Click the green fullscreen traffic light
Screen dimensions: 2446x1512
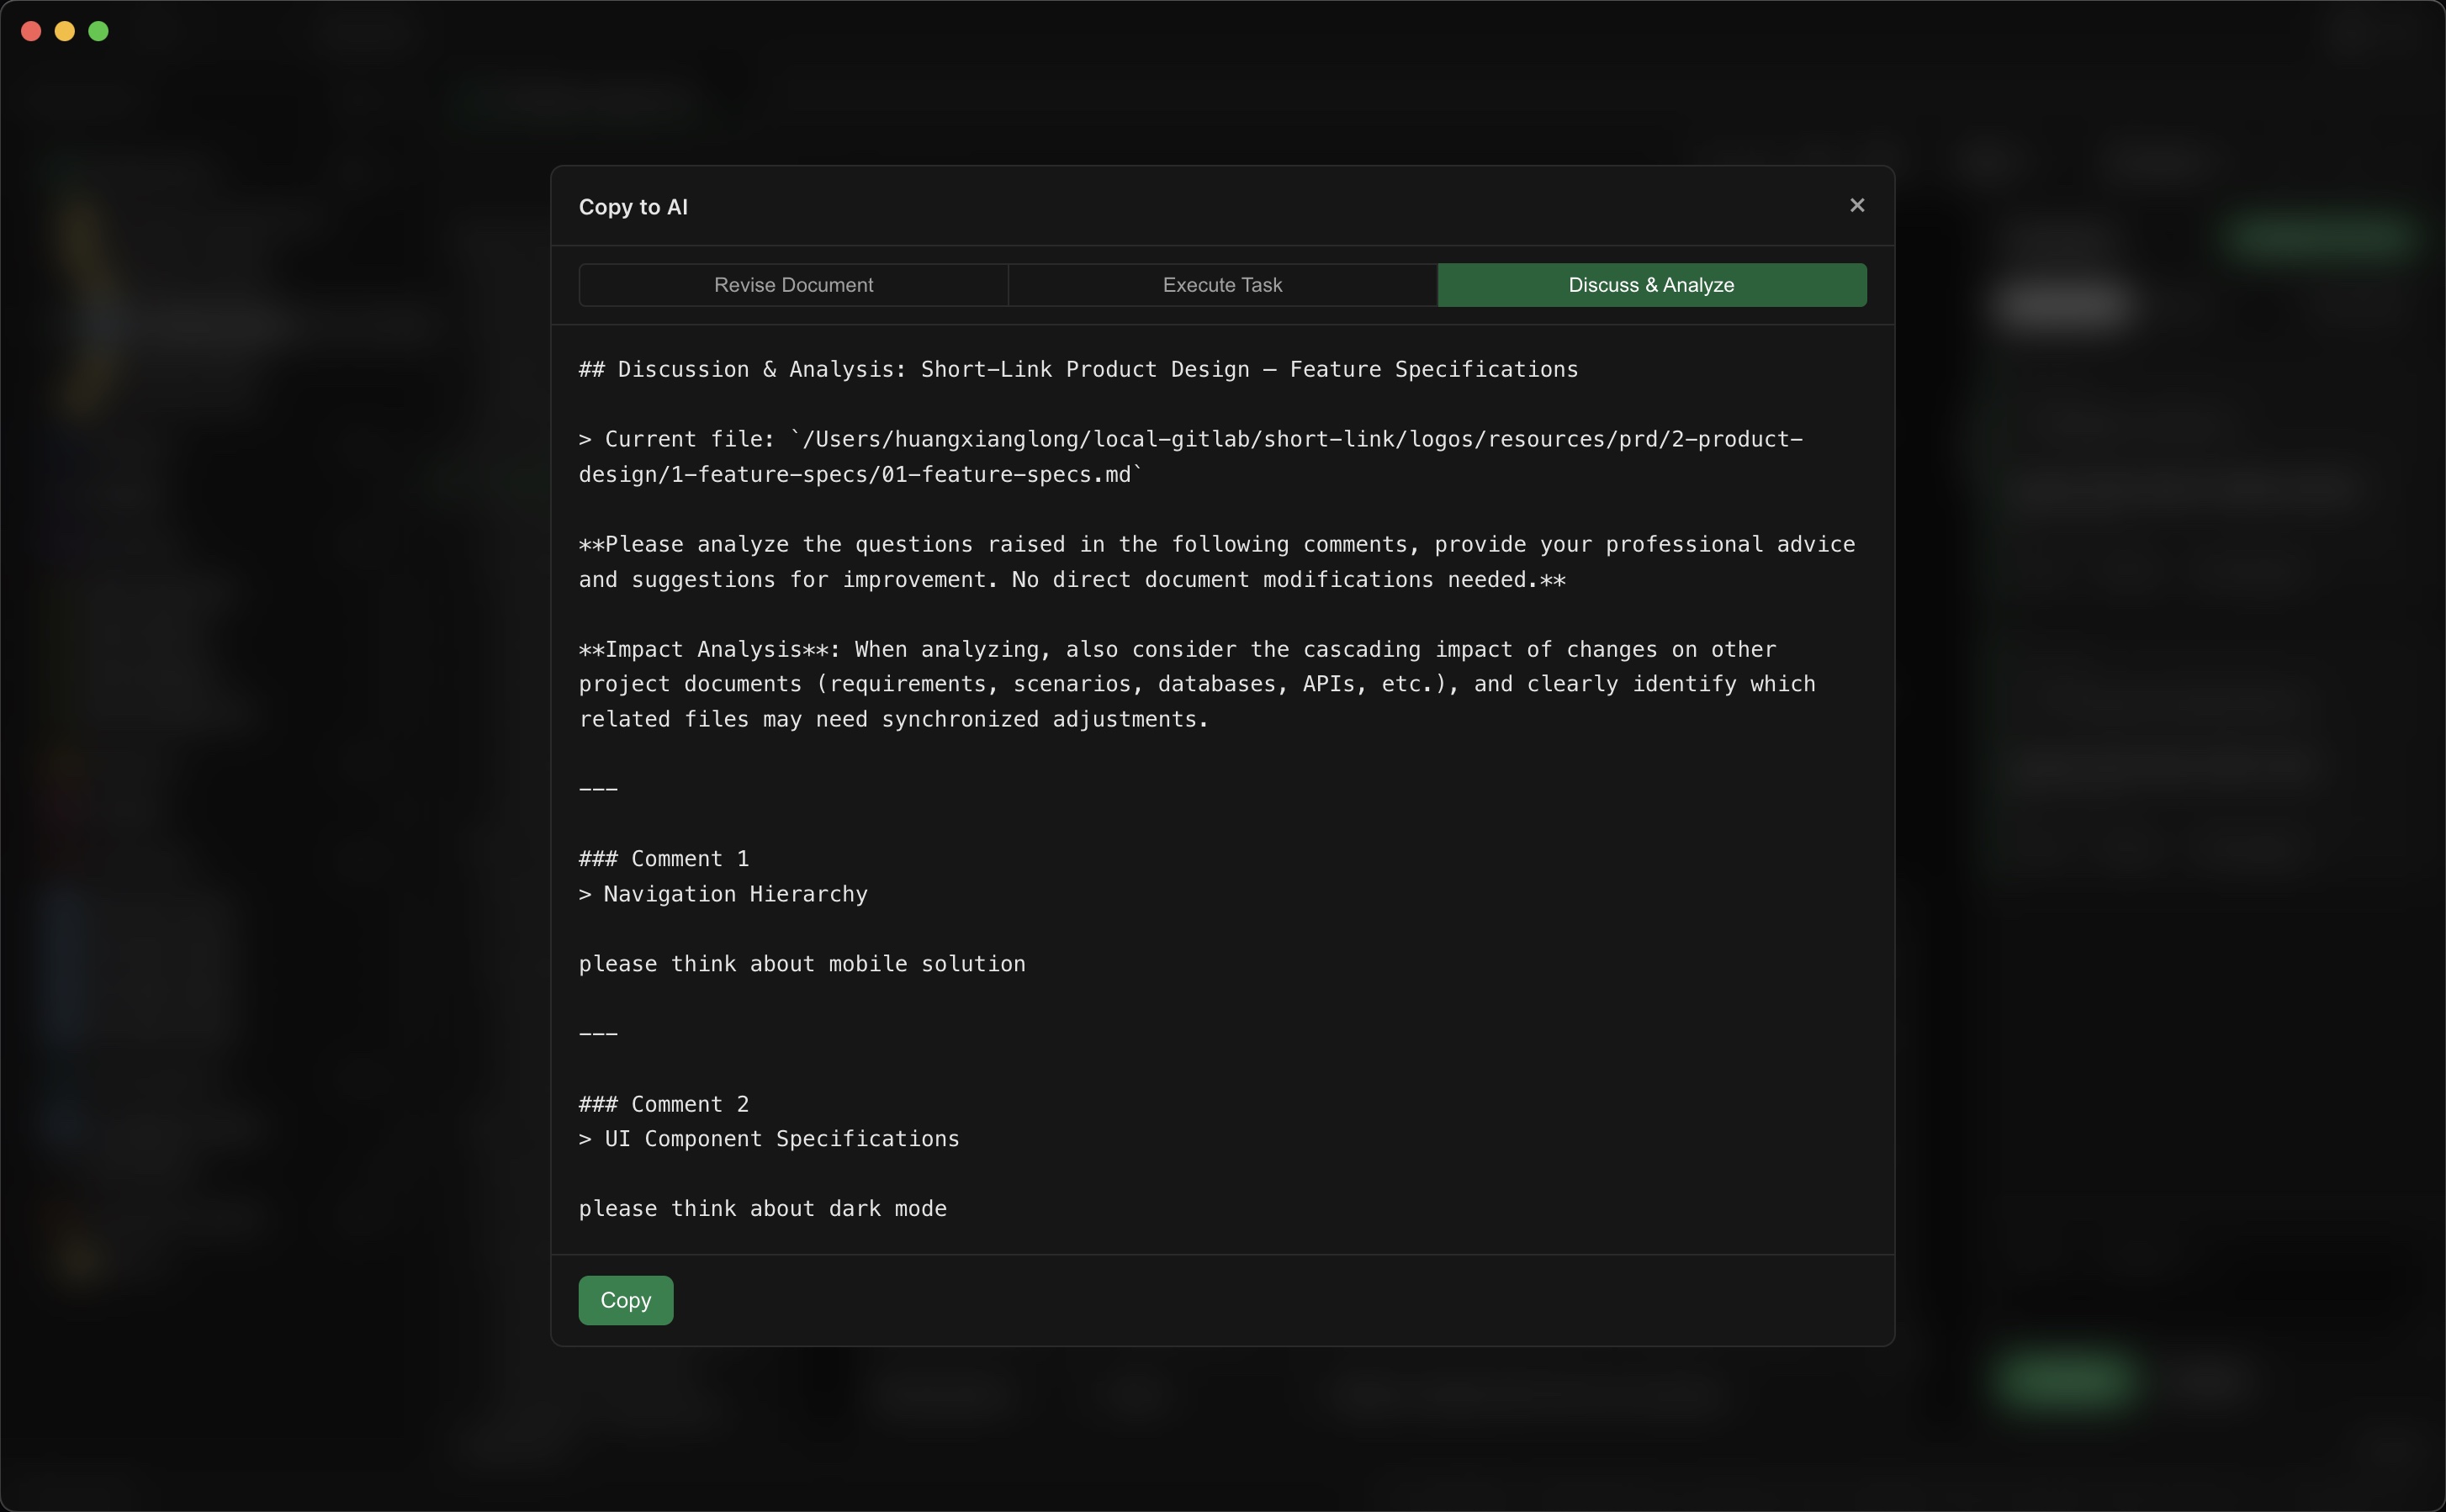coord(99,30)
